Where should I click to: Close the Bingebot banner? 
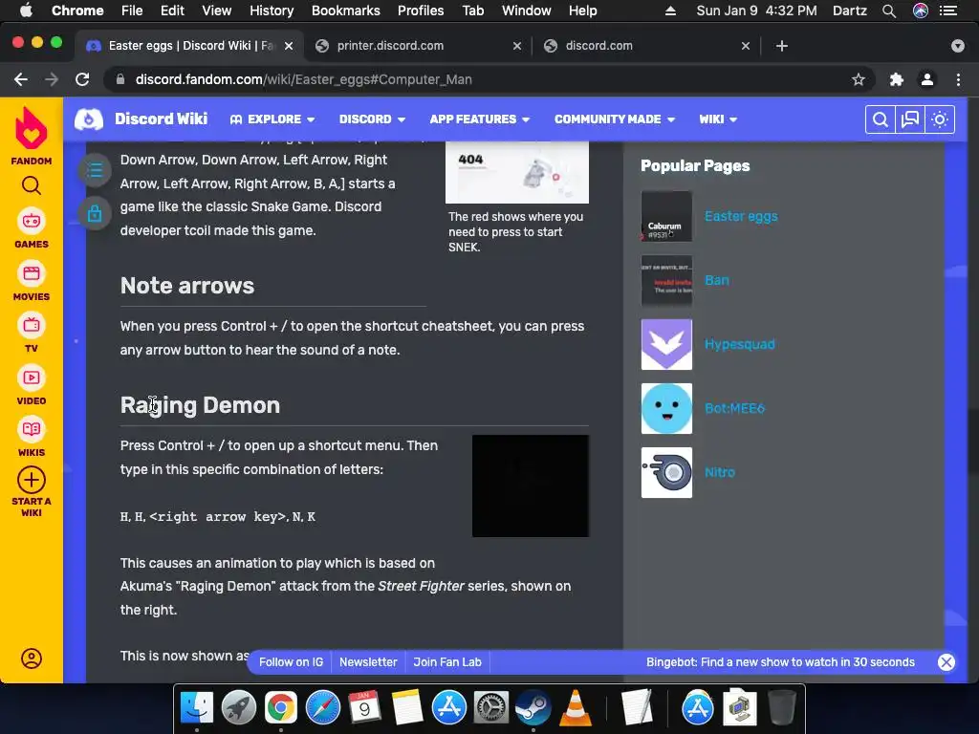[946, 662]
